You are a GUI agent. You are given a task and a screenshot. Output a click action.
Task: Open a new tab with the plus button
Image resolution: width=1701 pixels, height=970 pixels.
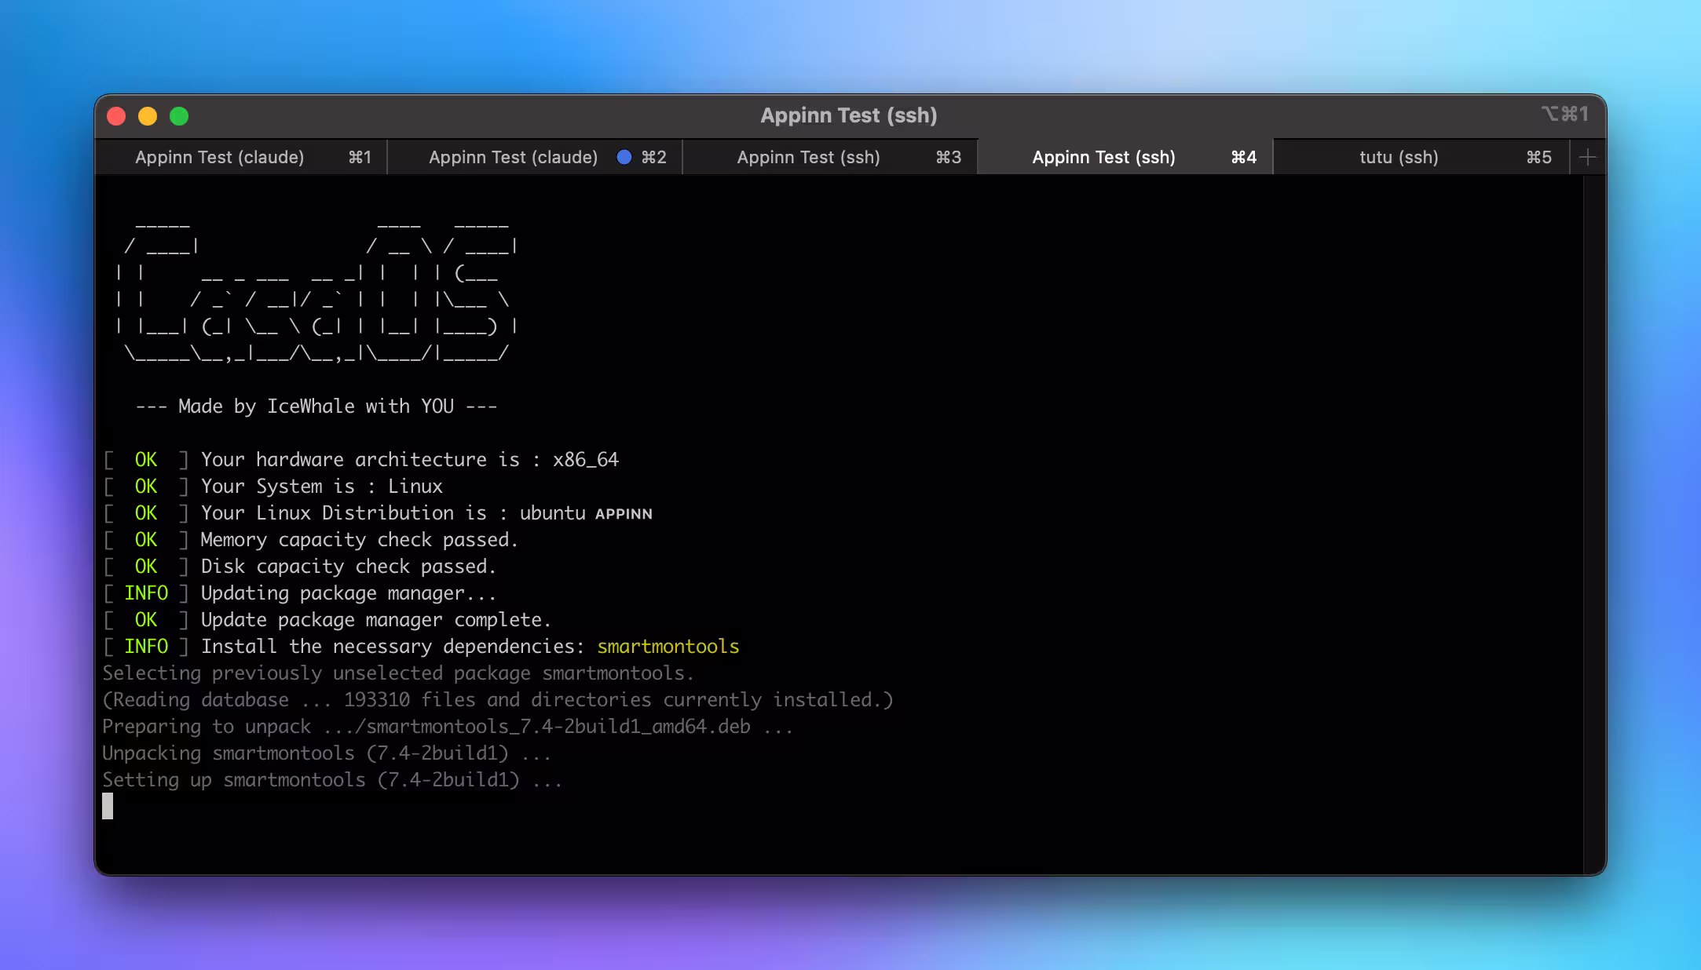pyautogui.click(x=1587, y=157)
